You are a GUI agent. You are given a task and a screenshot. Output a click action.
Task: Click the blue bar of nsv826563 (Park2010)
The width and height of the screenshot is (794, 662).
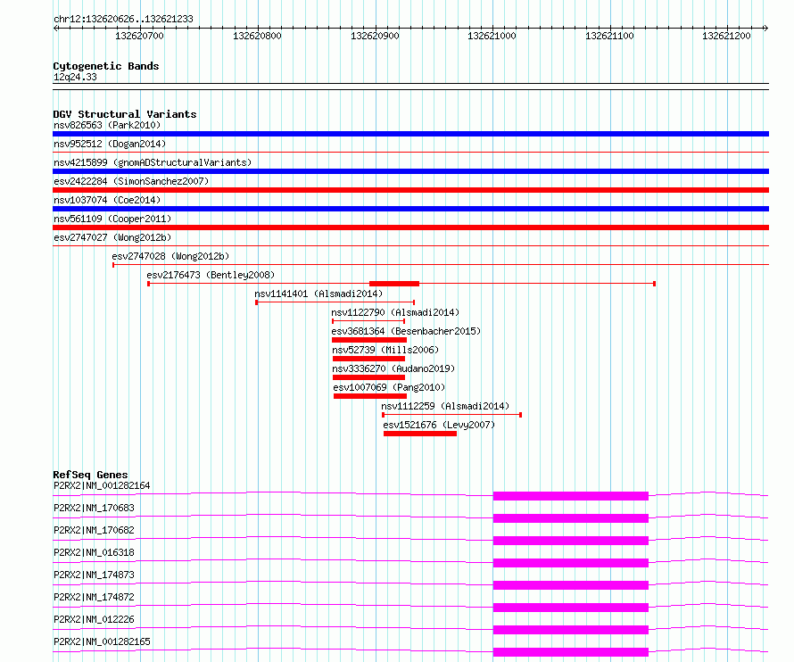(410, 134)
